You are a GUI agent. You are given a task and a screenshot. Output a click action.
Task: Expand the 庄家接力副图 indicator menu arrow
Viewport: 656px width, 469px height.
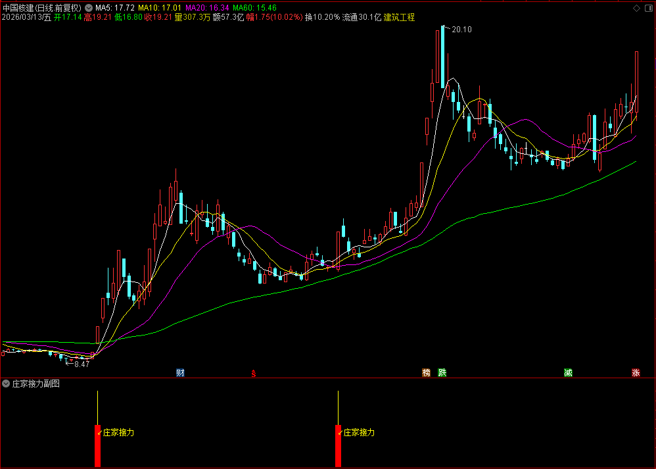(6, 383)
